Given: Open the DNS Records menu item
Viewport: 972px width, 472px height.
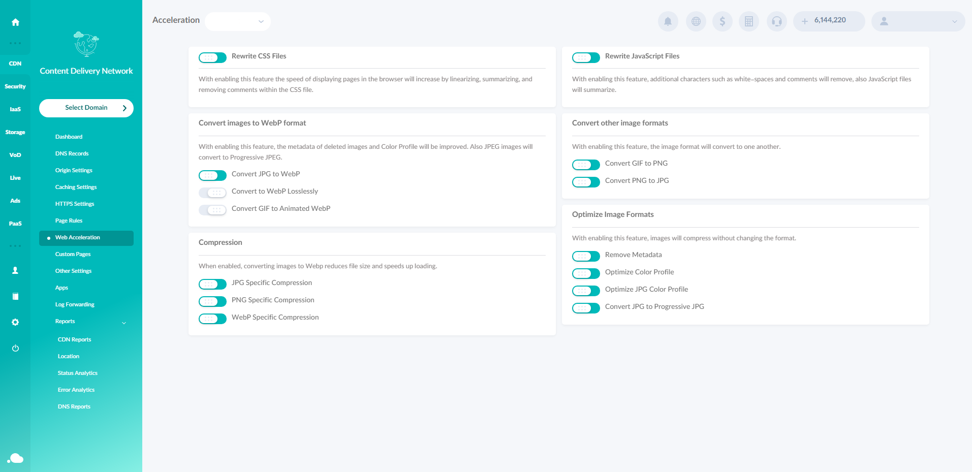Looking at the screenshot, I should click(72, 153).
